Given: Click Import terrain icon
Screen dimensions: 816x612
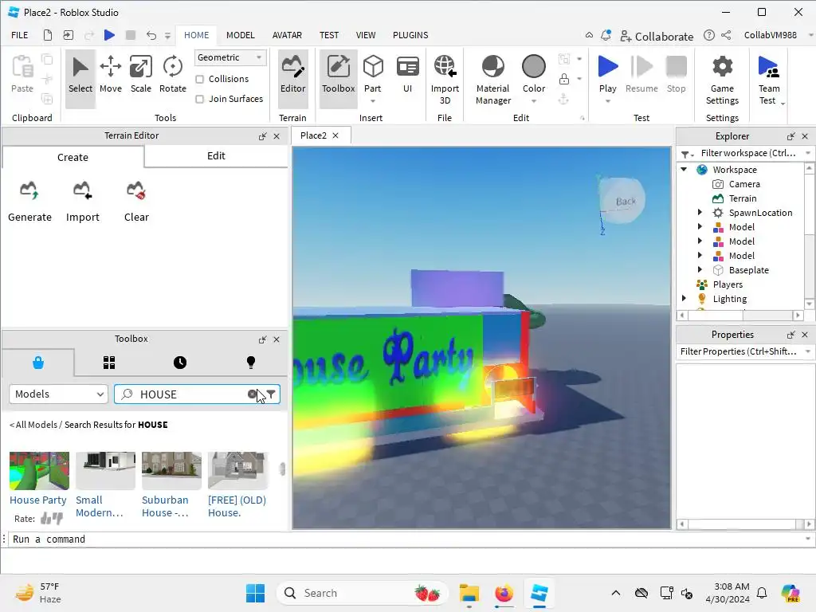Looking at the screenshot, I should (82, 202).
